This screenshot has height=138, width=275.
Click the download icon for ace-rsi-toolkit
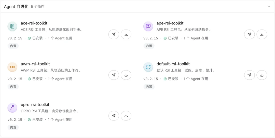click(126, 34)
